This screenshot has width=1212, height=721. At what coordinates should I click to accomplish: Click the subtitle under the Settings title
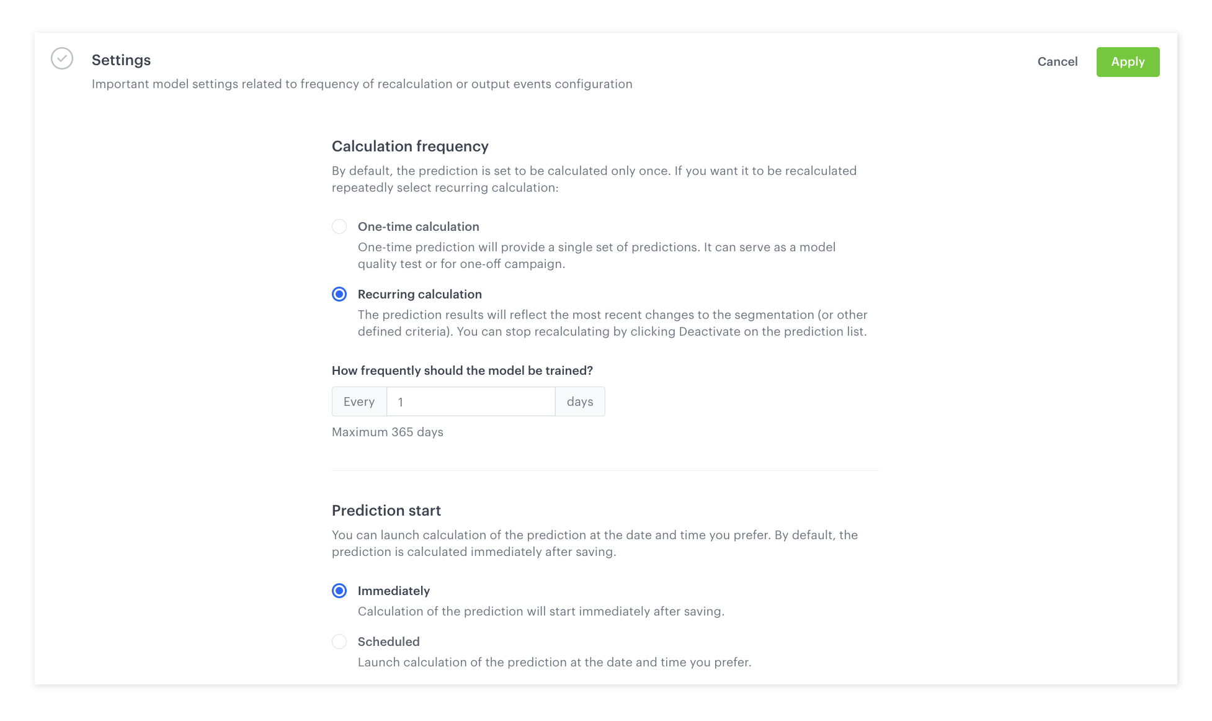click(362, 84)
